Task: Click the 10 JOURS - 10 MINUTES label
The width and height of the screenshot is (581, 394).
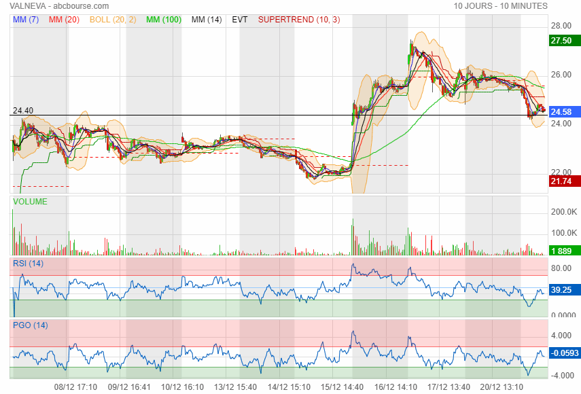Action: (501, 6)
